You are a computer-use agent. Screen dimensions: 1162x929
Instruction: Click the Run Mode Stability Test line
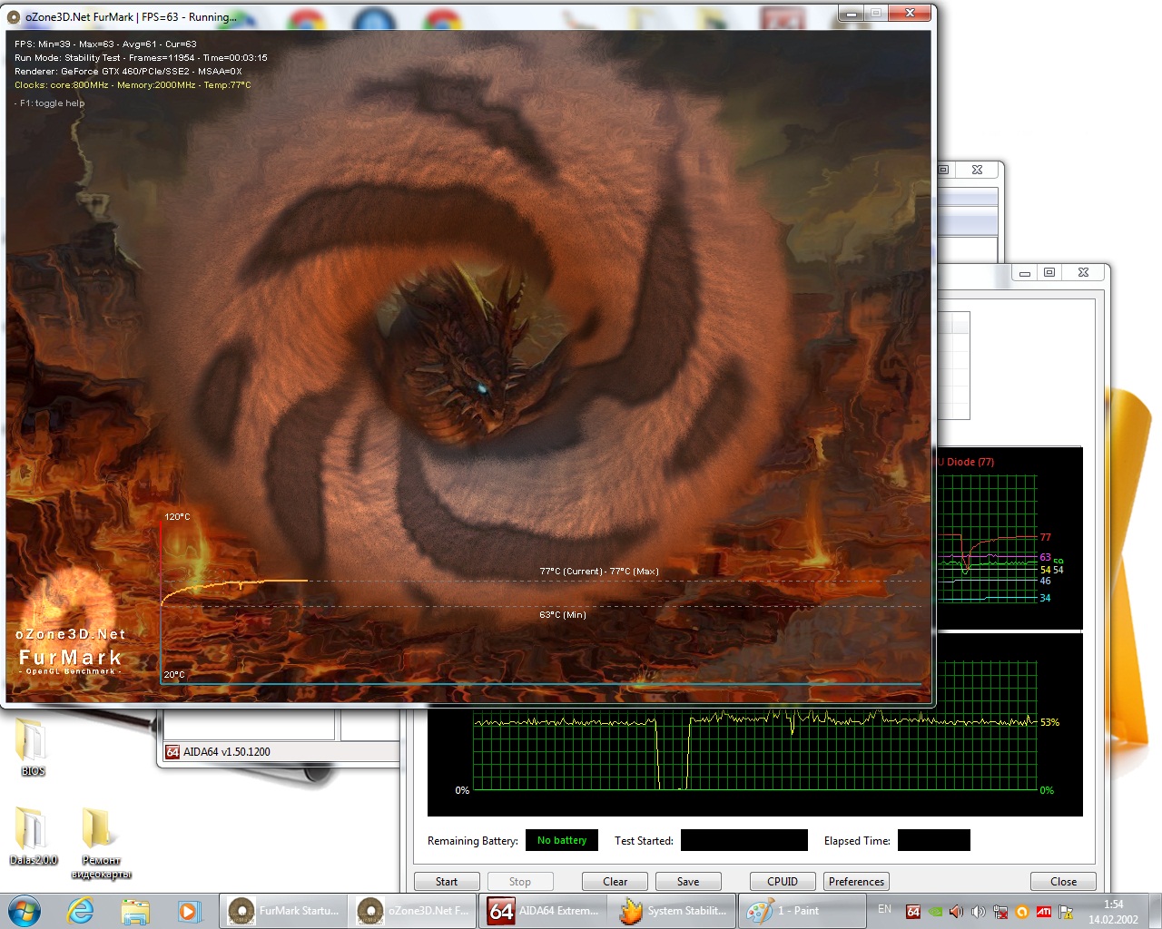click(141, 57)
